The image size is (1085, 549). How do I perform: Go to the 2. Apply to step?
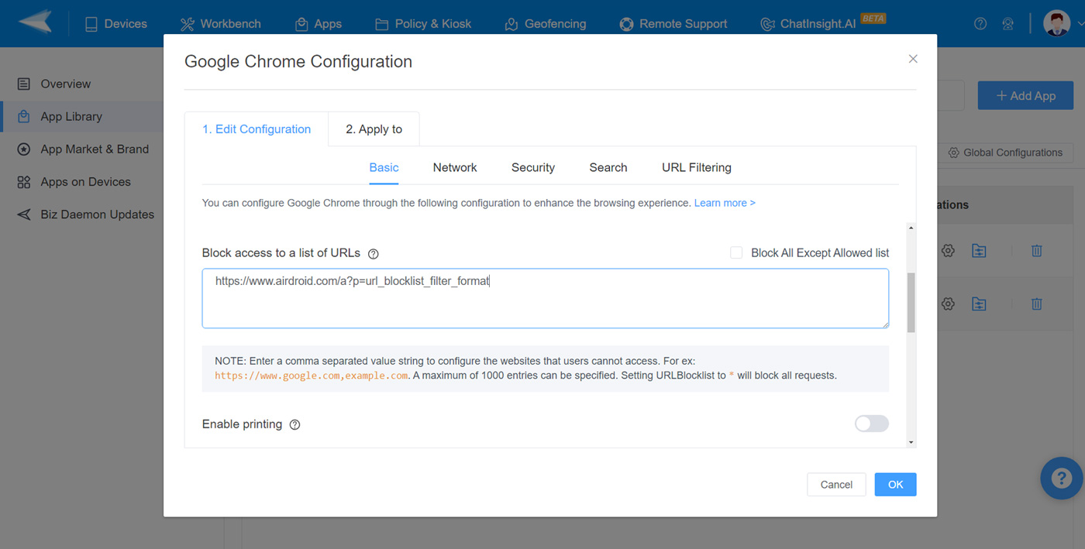(x=374, y=129)
